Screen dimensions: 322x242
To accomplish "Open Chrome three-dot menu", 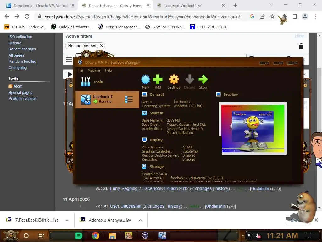I will [x=315, y=16].
